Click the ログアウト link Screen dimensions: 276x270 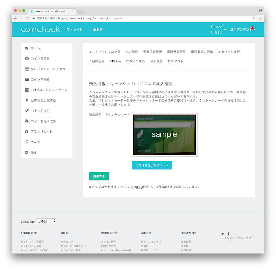point(176,61)
